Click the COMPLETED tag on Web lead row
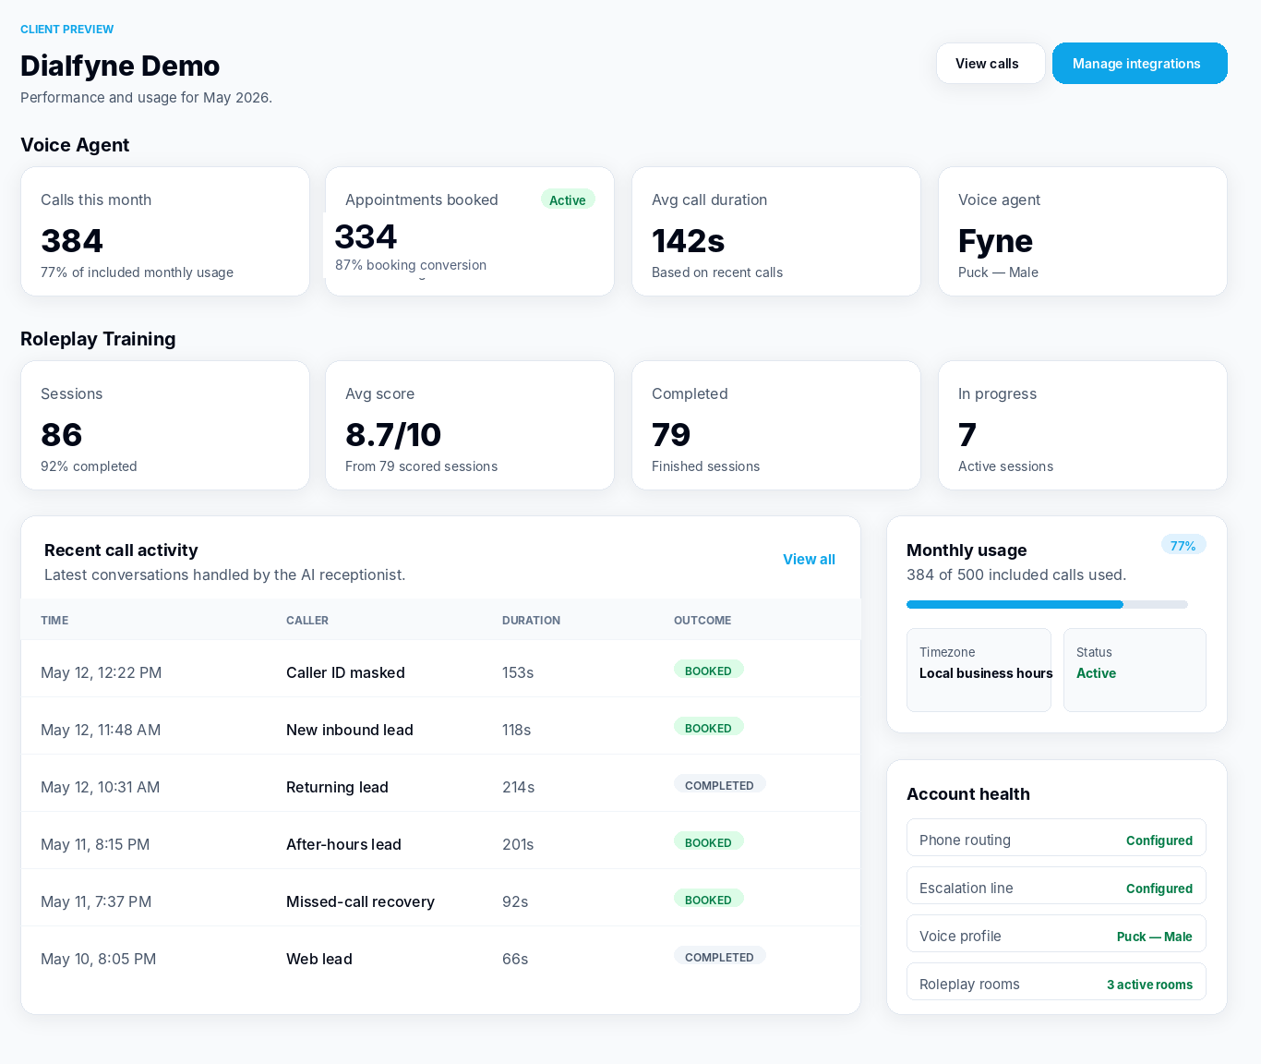This screenshot has height=1064, width=1261. 719,957
